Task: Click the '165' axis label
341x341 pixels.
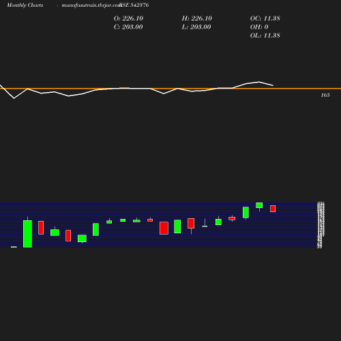Action: click(325, 95)
